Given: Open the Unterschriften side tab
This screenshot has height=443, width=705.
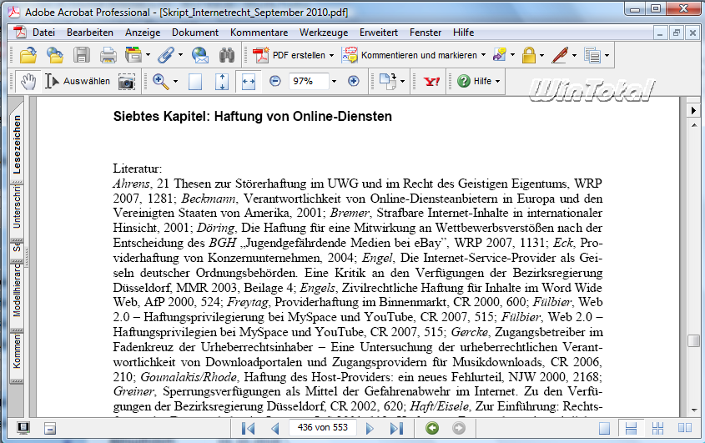Looking at the screenshot, I should (17, 209).
